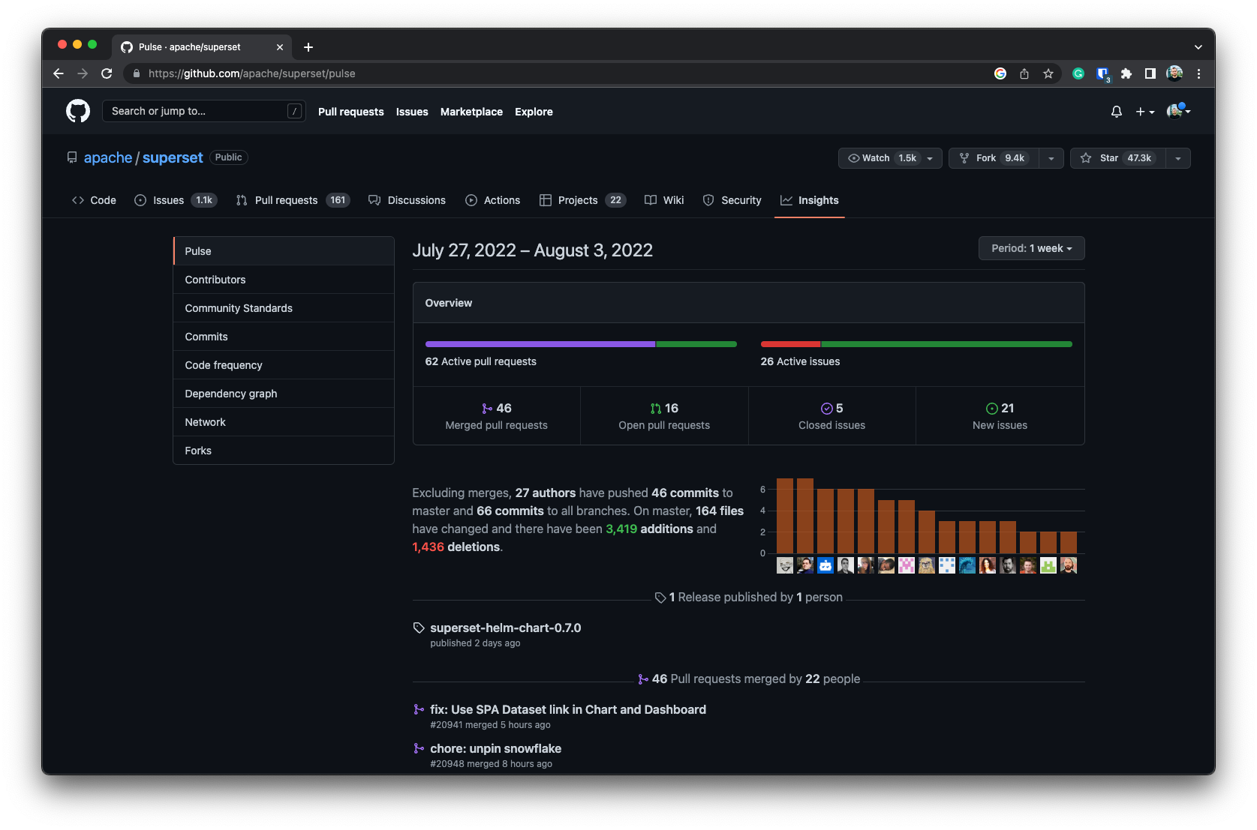Star the repository
This screenshot has width=1257, height=830.
(1118, 158)
